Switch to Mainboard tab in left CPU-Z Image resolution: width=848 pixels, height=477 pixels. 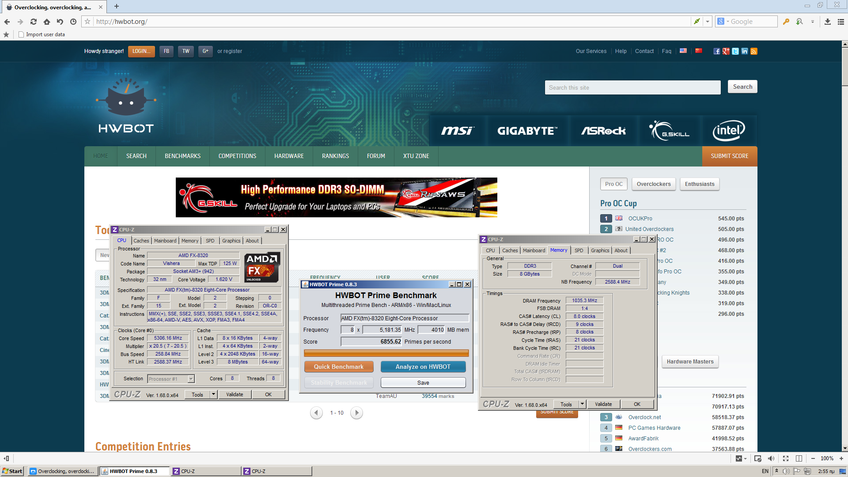[165, 241]
